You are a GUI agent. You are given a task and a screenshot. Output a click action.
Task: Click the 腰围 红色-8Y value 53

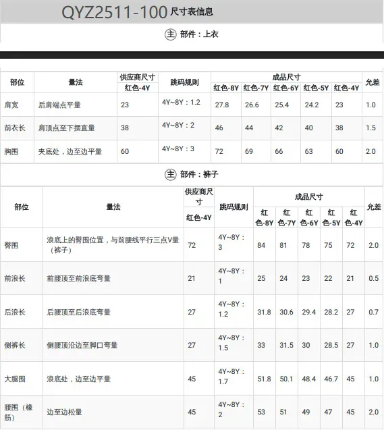click(x=261, y=412)
